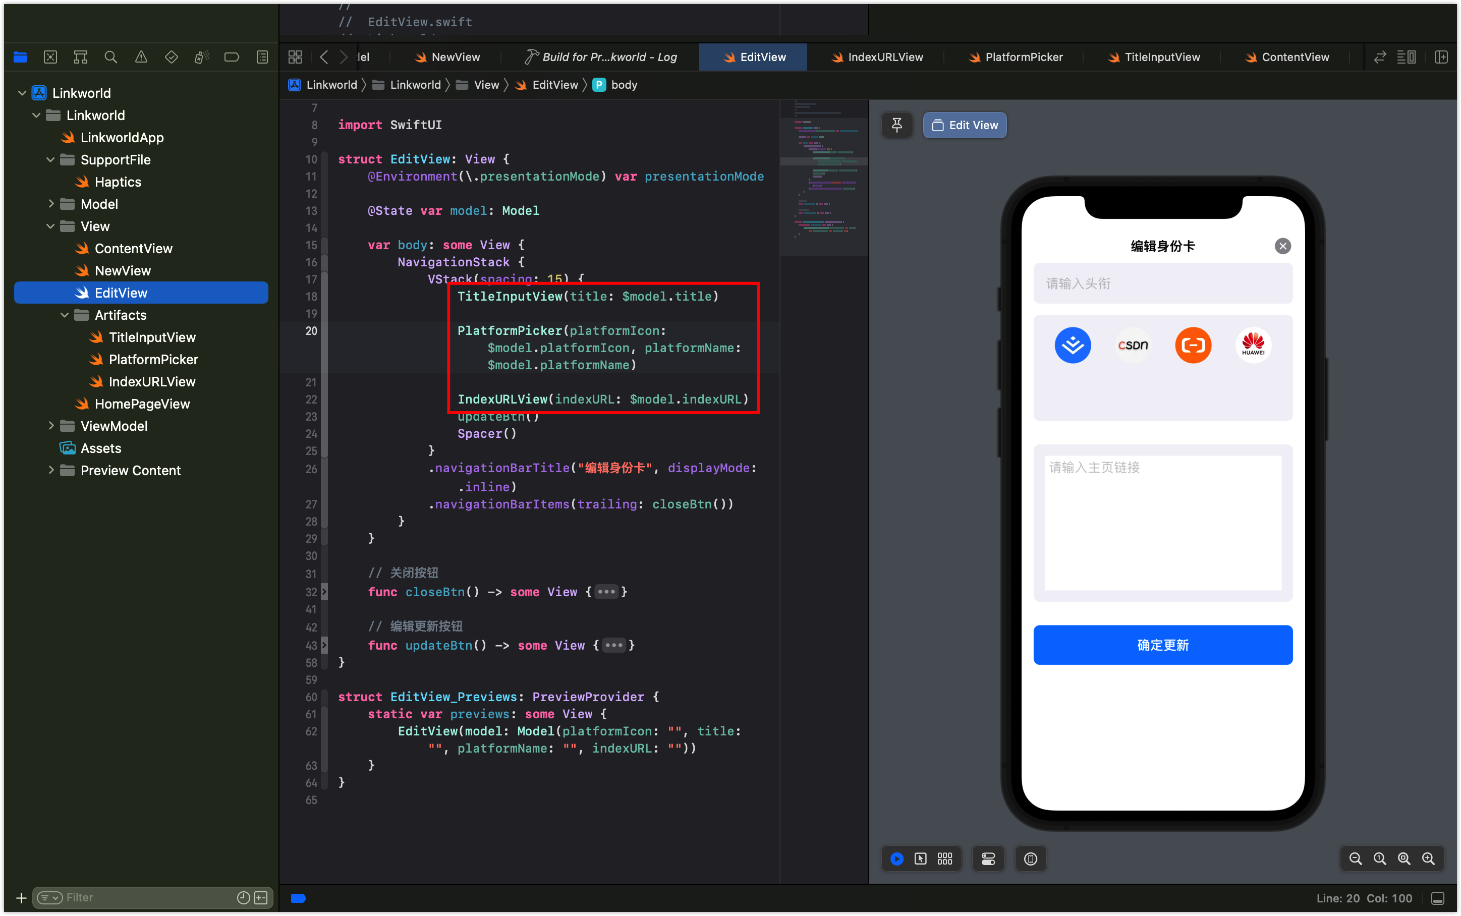
Task: Open the Test navigator diamond icon
Action: pos(172,57)
